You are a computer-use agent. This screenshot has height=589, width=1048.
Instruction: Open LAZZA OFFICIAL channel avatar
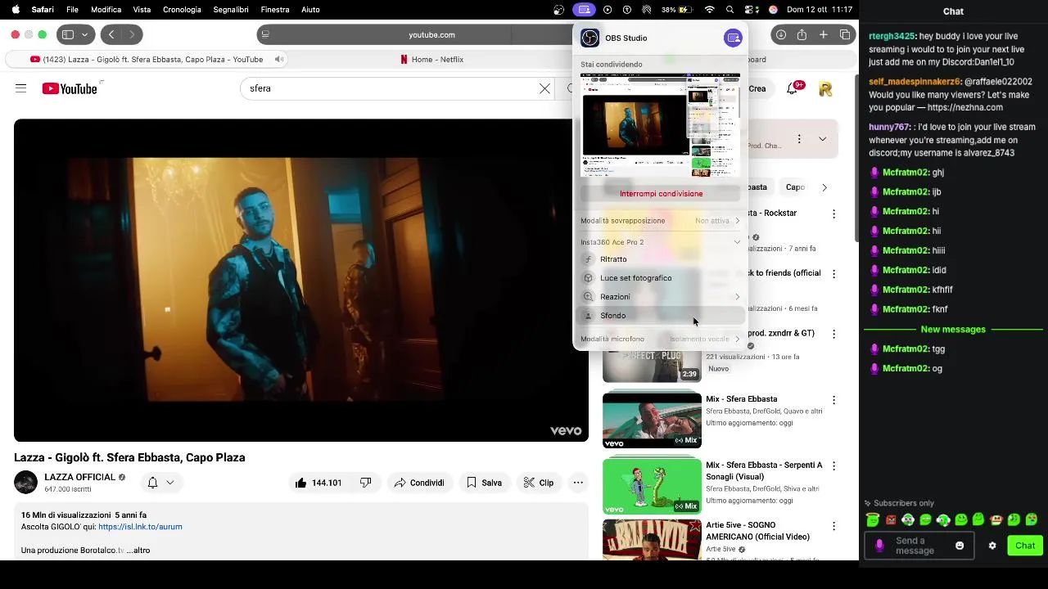25,483
